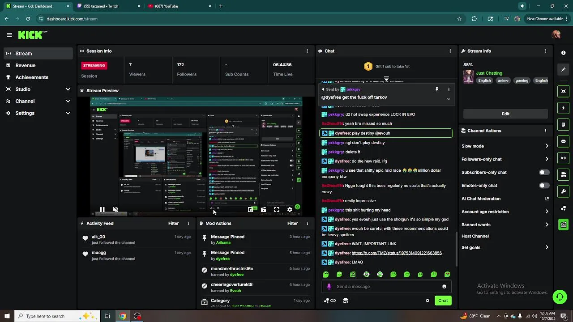This screenshot has height=322, width=573.
Task: Unmute the stream preview audio
Action: click(115, 209)
